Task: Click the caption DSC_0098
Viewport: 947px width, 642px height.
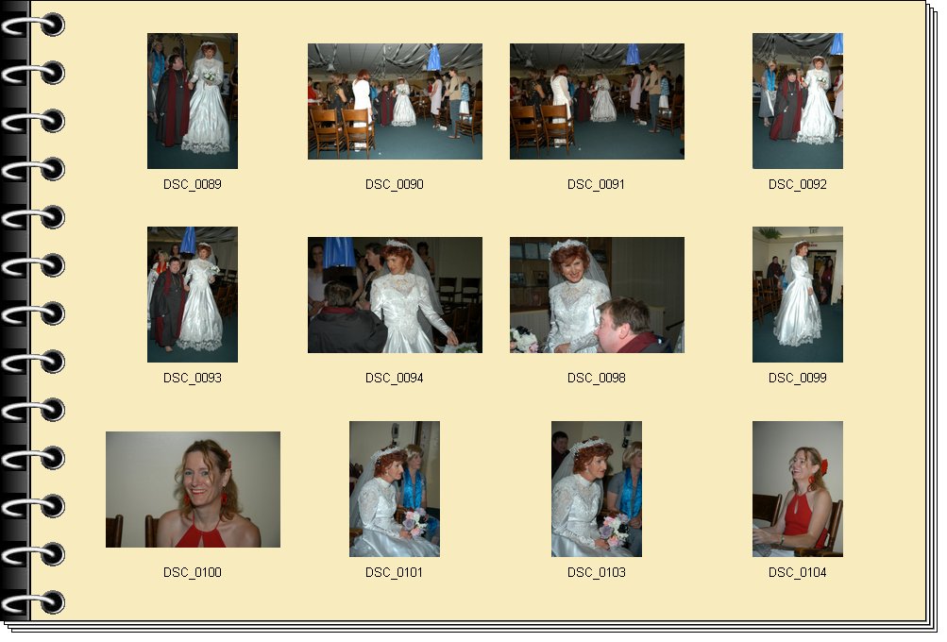Action: 597,378
